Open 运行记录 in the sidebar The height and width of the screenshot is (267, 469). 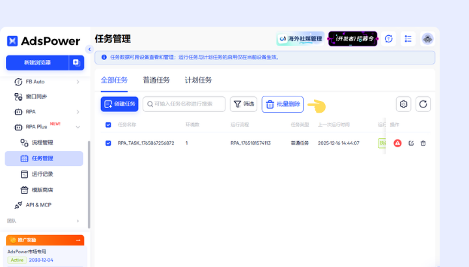[42, 174]
